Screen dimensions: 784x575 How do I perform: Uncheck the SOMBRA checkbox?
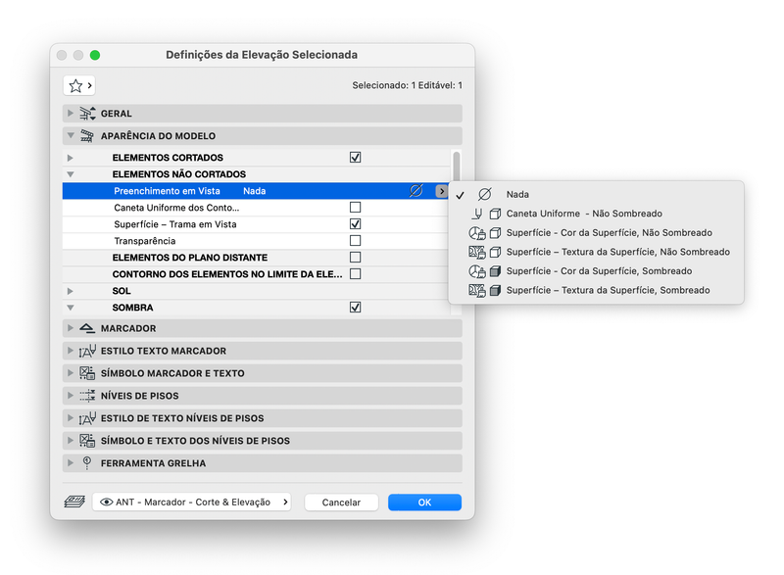[x=355, y=308]
